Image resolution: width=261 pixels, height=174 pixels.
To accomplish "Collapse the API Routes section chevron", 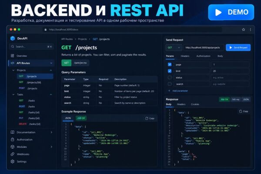I will coord(51,63).
